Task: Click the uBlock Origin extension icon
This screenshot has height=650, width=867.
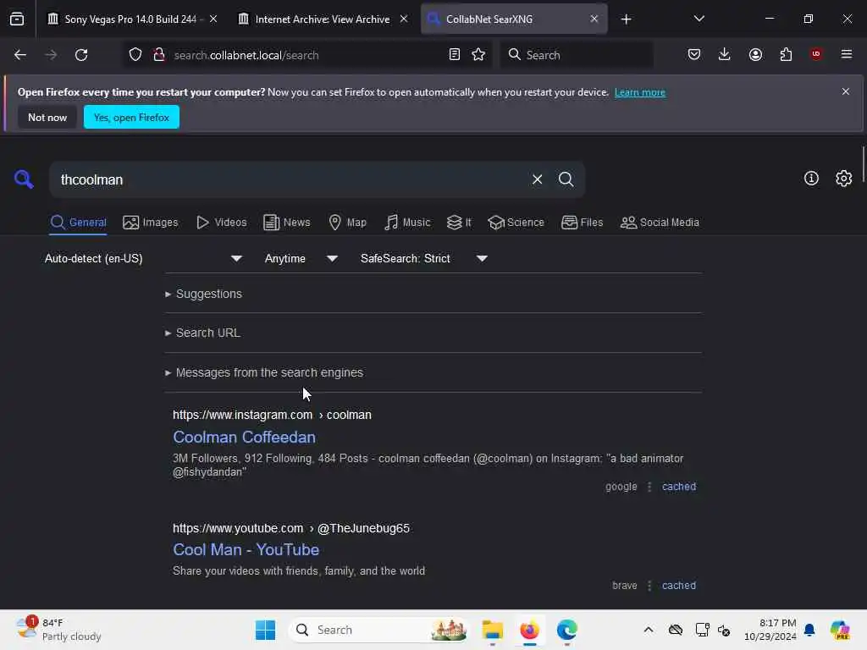Action: (816, 54)
